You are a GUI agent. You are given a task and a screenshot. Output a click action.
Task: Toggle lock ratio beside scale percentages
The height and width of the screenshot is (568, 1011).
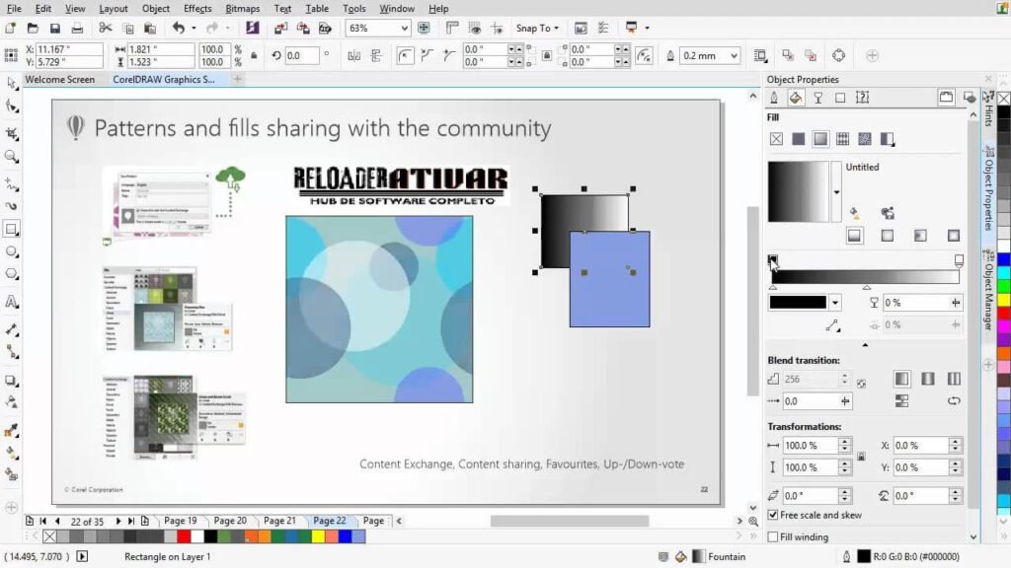pyautogui.click(x=254, y=56)
